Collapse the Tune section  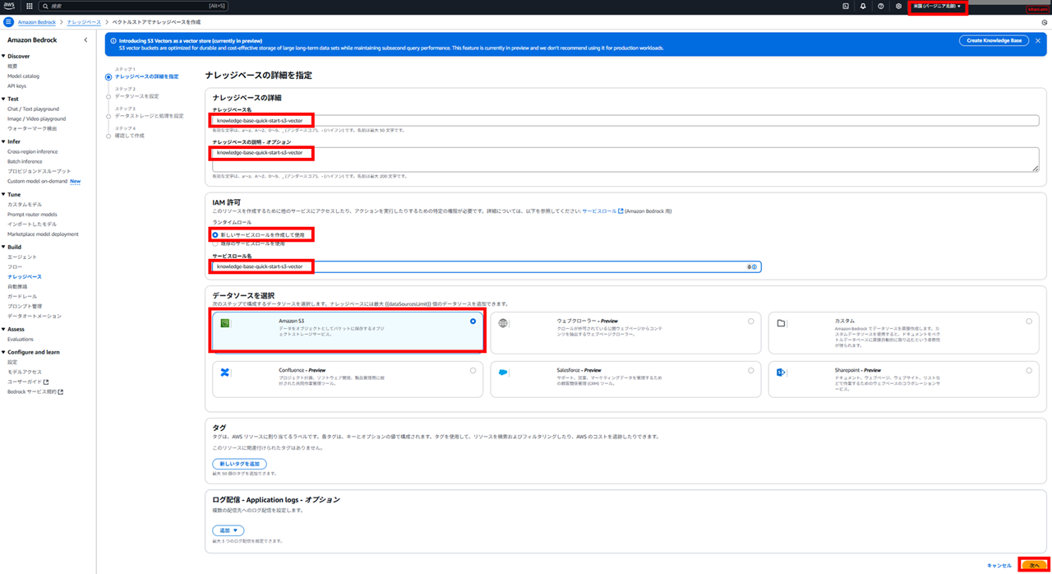pos(3,194)
